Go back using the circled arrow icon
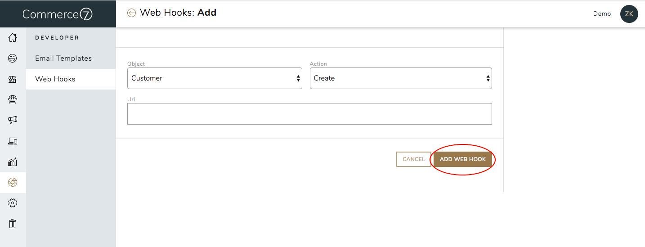Image resolution: width=645 pixels, height=247 pixels. click(131, 13)
